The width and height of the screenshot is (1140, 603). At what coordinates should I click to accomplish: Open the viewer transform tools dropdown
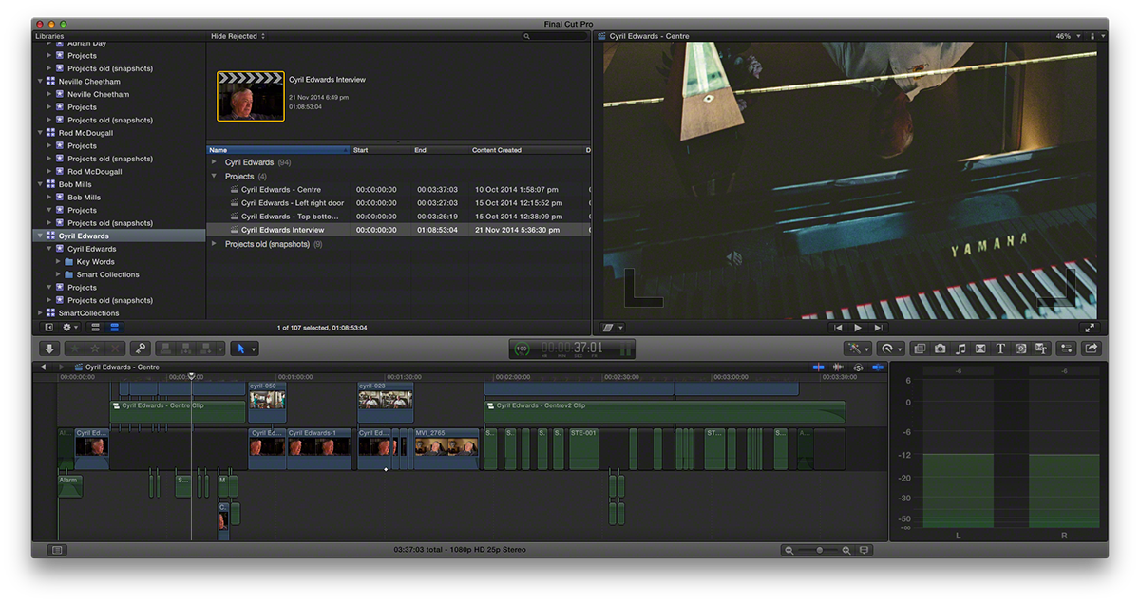pyautogui.click(x=614, y=328)
